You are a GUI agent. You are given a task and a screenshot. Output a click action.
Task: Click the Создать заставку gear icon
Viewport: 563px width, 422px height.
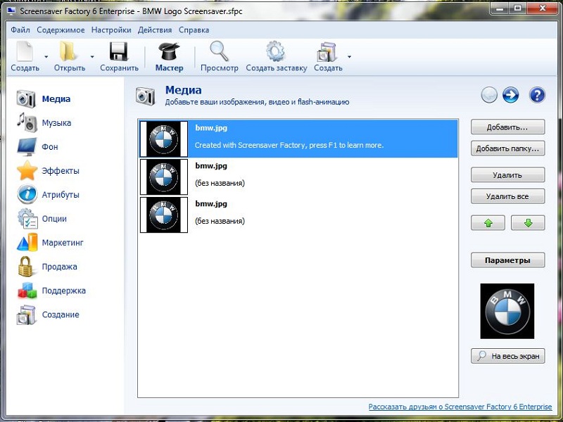[276, 51]
